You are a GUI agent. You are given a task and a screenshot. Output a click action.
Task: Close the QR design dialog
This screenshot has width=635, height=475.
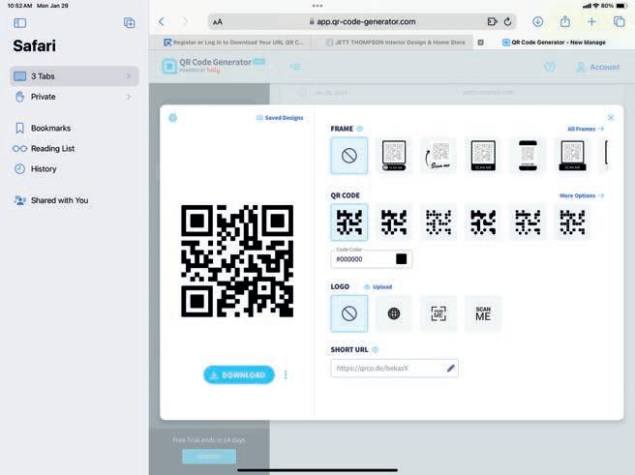point(611,118)
